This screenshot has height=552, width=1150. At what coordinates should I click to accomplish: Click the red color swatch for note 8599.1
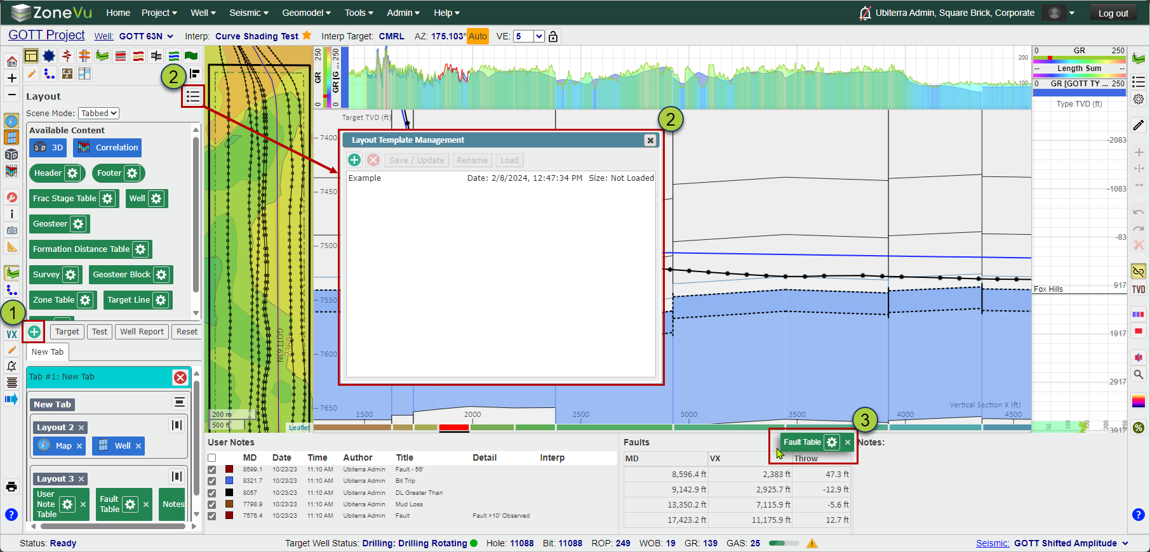tap(229, 470)
